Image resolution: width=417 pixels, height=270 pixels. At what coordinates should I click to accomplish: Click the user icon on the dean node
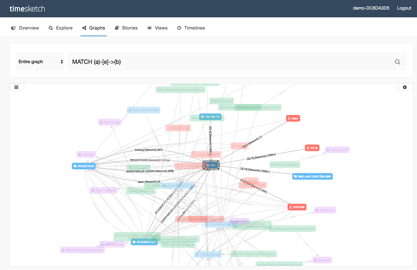coord(288,118)
